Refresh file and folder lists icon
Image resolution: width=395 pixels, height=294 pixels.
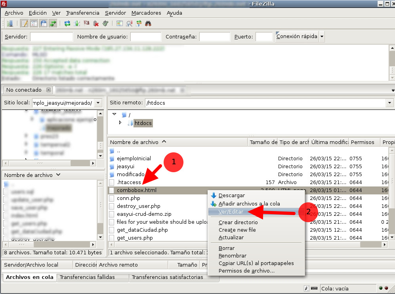tap(67, 23)
